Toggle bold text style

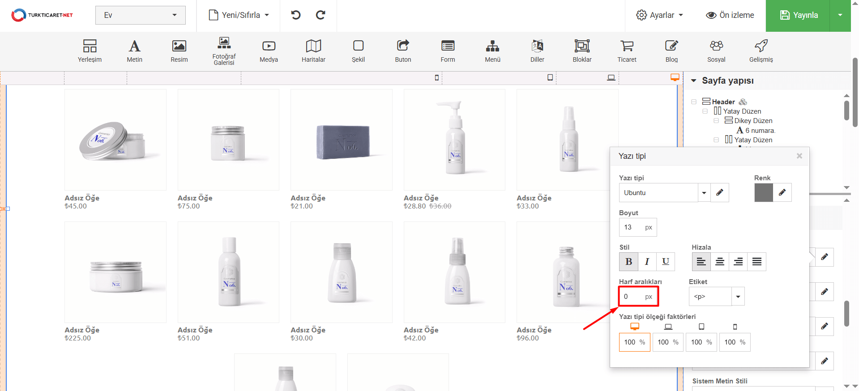point(628,262)
